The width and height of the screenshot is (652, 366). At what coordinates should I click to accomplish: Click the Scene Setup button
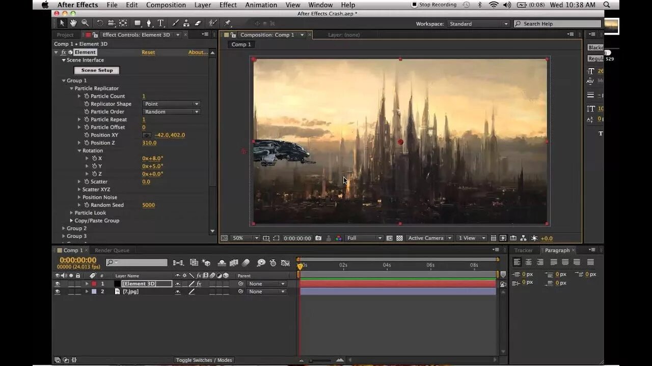point(97,70)
